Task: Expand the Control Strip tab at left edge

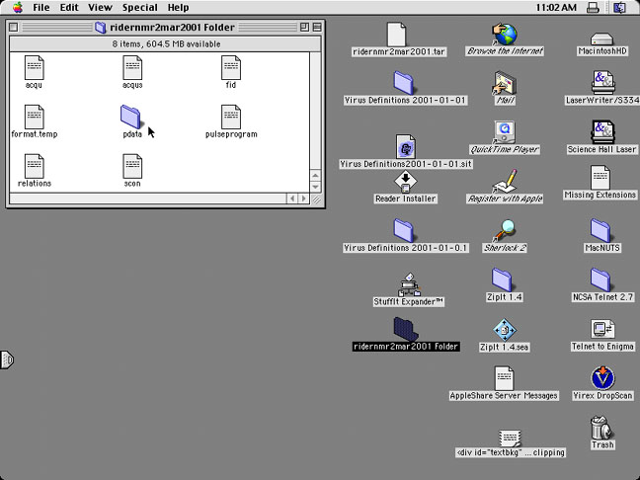Action: point(6,360)
